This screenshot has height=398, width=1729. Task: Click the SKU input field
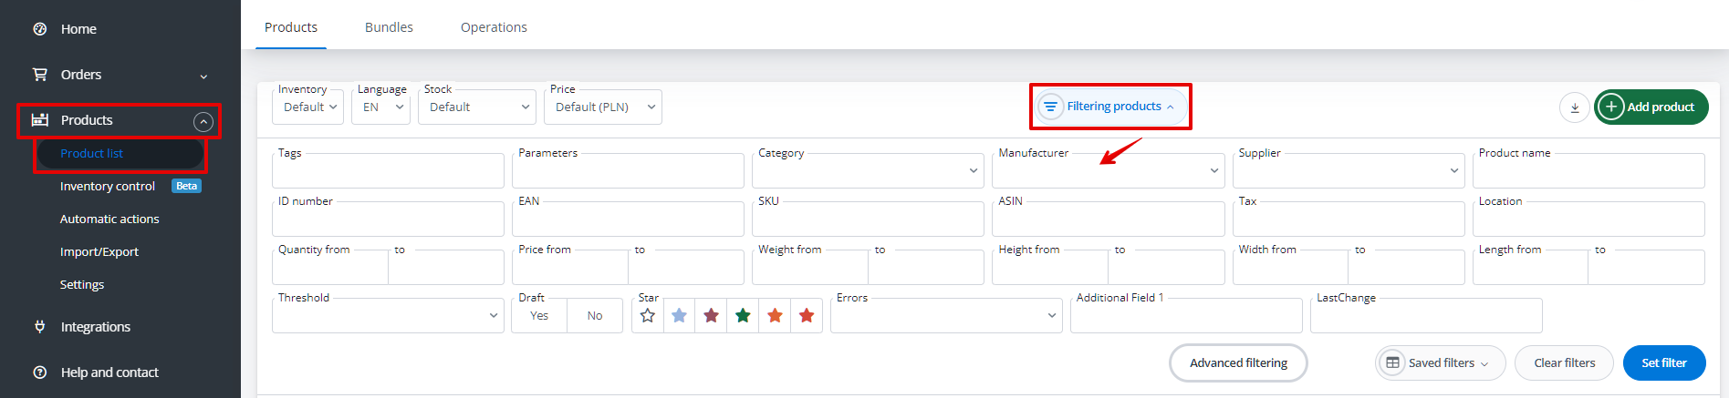868,219
